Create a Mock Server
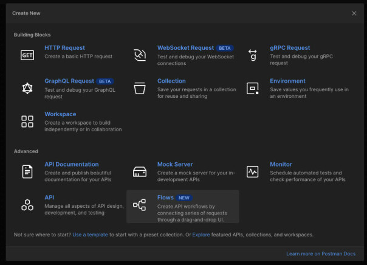This screenshot has width=367, height=265. [175, 164]
